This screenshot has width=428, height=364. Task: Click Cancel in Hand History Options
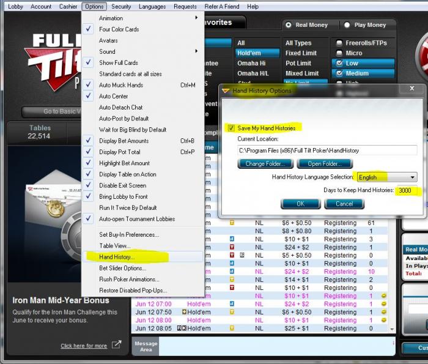point(344,204)
